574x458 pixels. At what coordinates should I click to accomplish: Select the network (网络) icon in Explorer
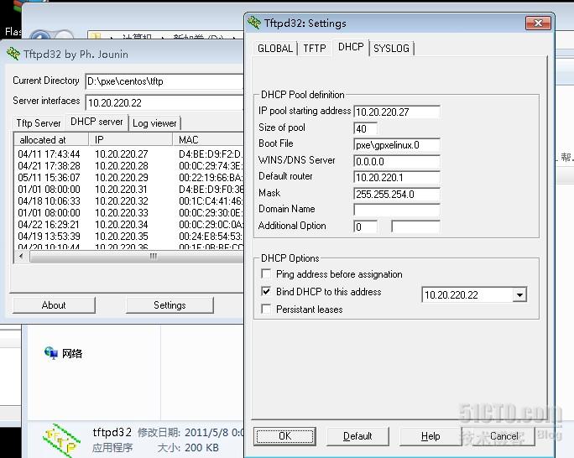(51, 353)
